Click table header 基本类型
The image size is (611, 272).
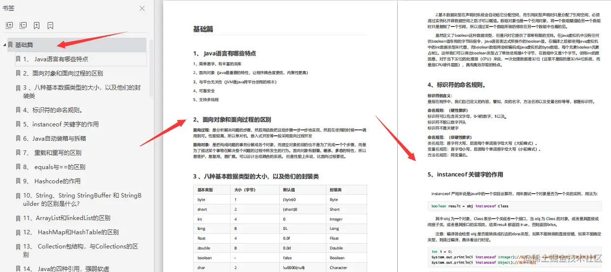pos(205,190)
